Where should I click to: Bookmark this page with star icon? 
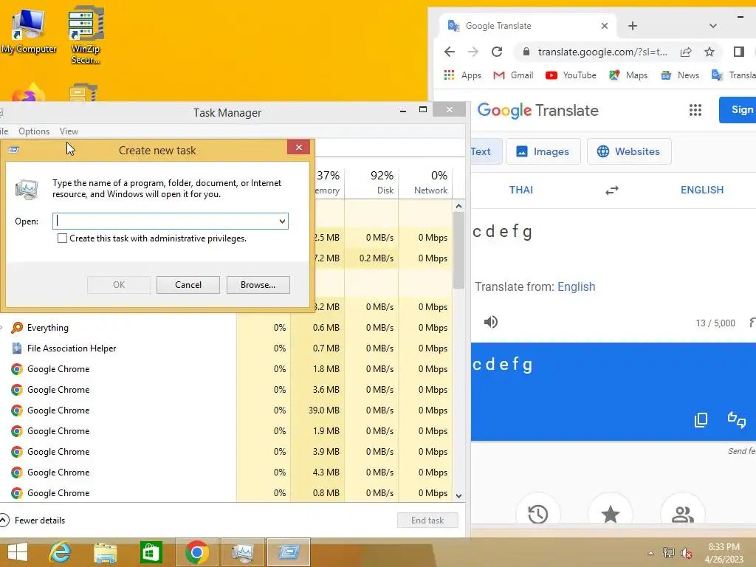(x=709, y=52)
